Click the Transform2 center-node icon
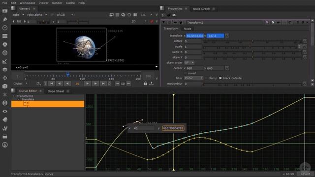Image resolution: width=315 pixels, height=177 pixels. pyautogui.click(x=169, y=23)
